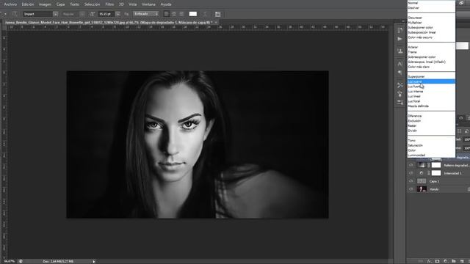Image resolution: width=470 pixels, height=264 pixels.
Task: Edit the font size value field
Action: [x=106, y=14]
